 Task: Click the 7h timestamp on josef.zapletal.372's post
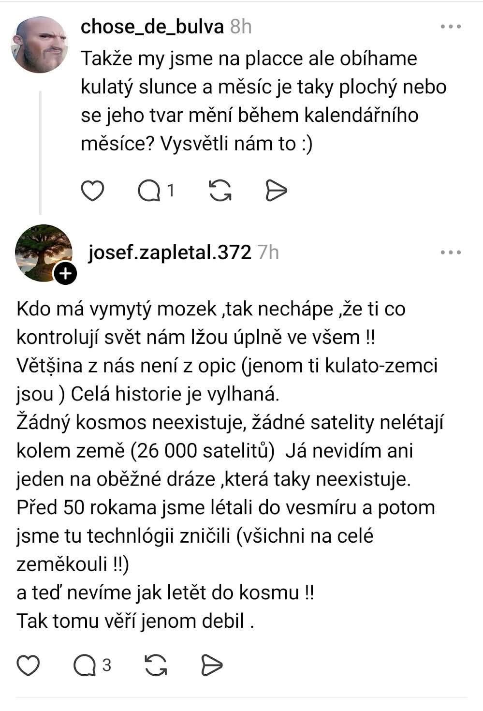tap(268, 252)
